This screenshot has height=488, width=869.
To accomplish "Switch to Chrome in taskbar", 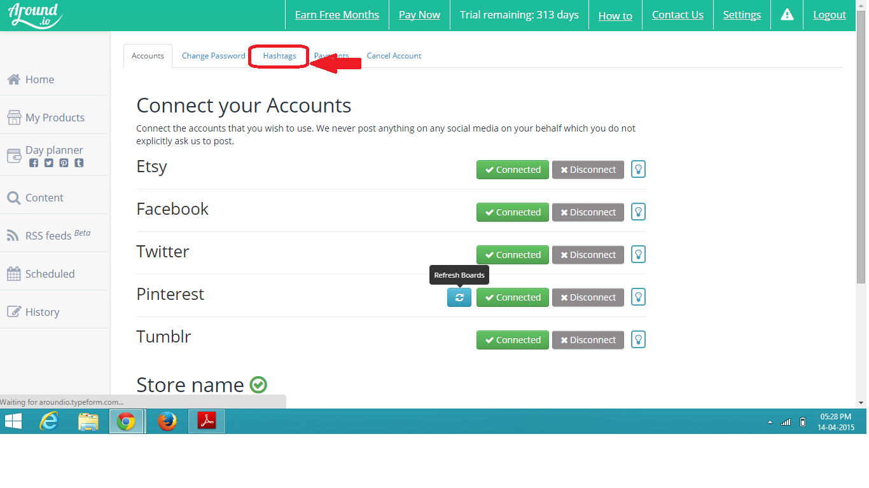I will pos(127,421).
